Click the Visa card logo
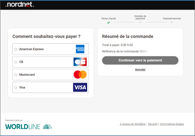The width and height of the screenshot is (195, 136). (80, 87)
